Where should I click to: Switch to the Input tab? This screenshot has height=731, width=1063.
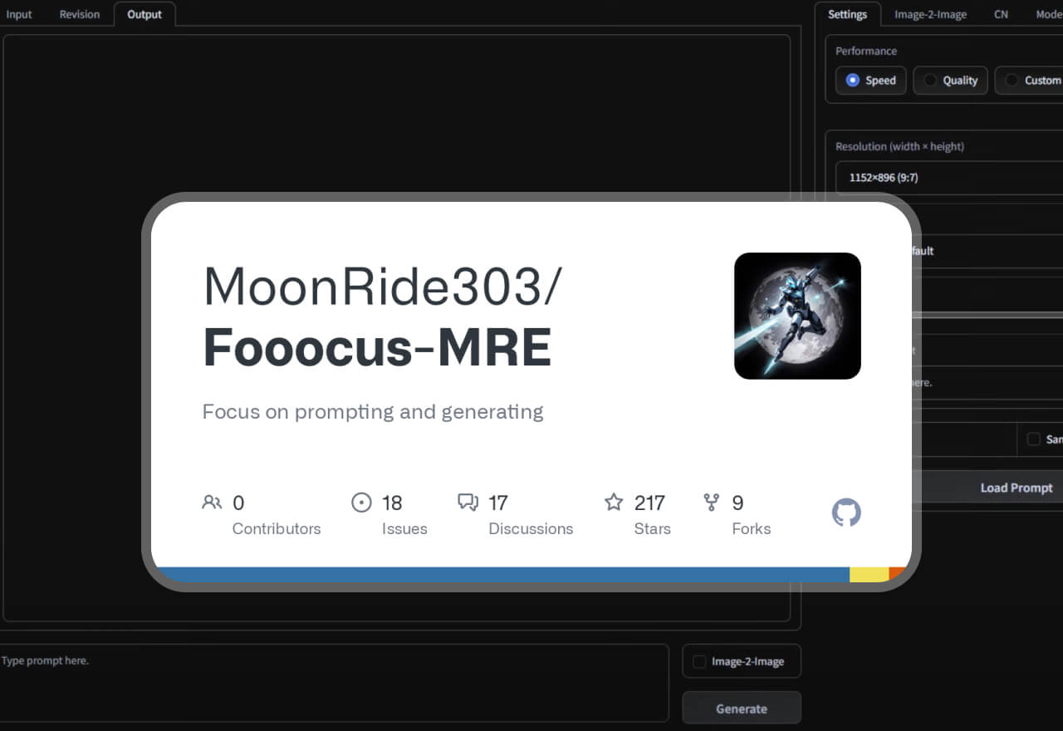[x=19, y=14]
